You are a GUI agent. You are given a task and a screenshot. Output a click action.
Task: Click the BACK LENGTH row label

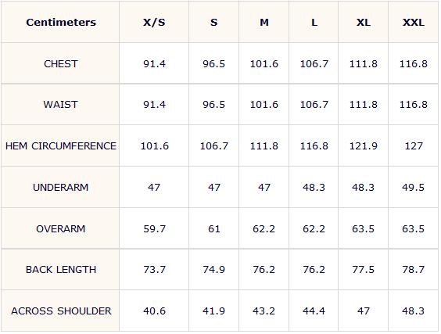coord(61,270)
